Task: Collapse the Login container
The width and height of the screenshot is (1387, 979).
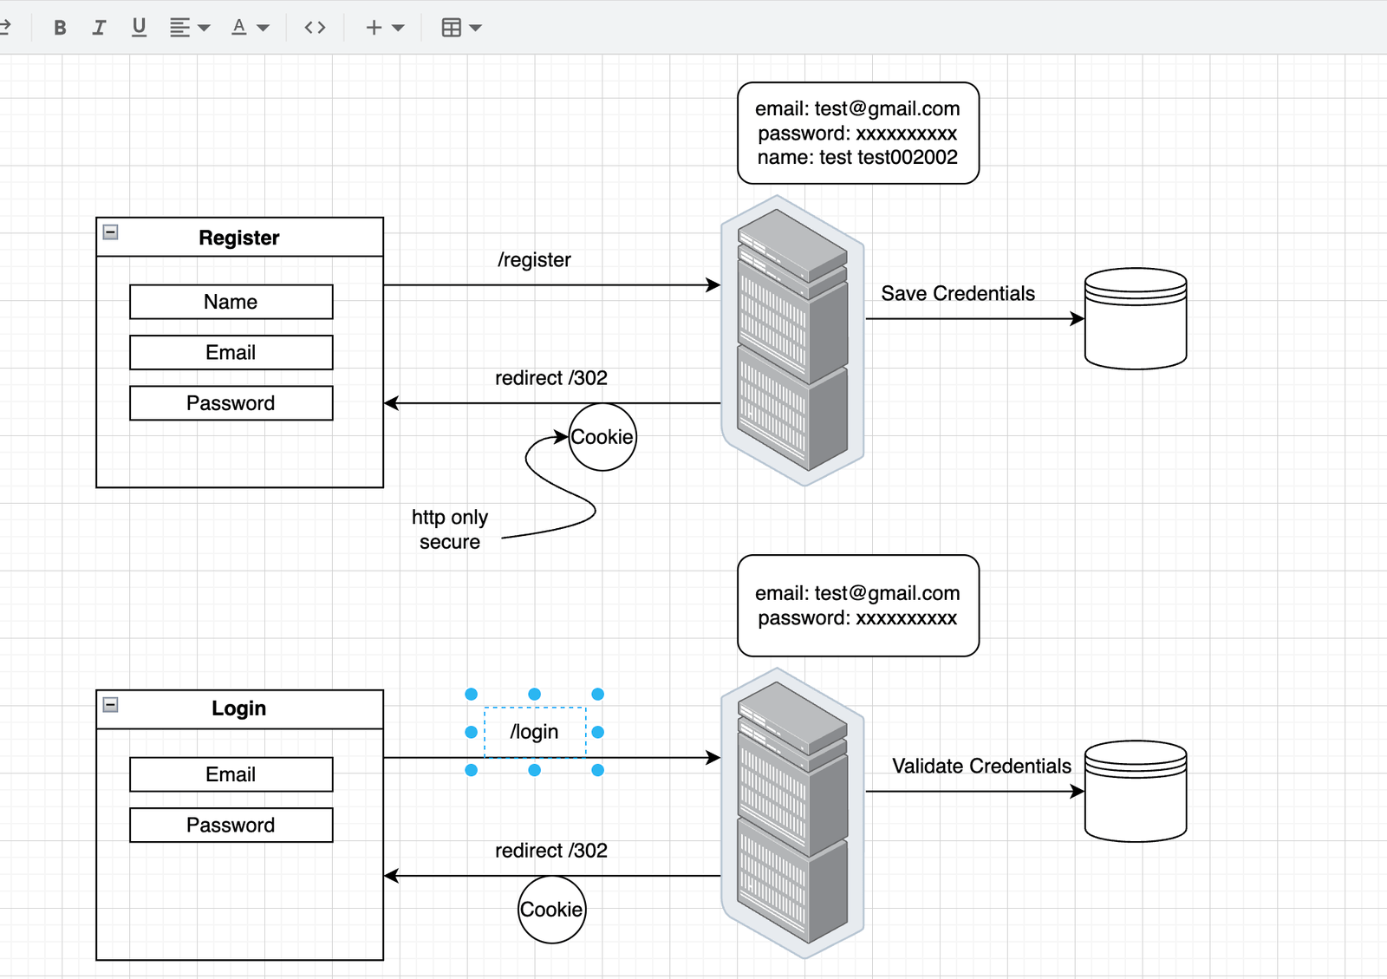Action: click(109, 702)
